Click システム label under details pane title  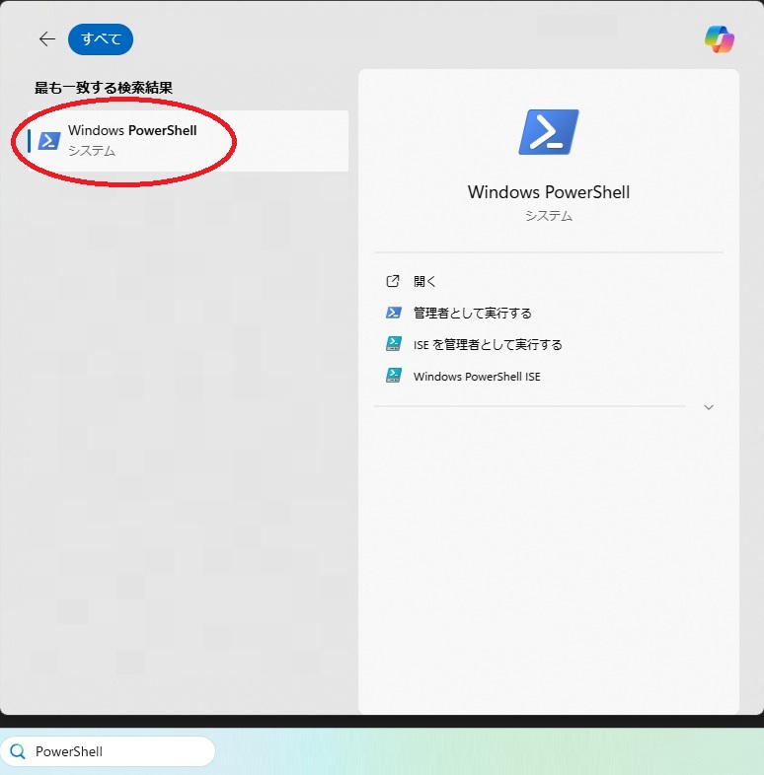click(548, 216)
